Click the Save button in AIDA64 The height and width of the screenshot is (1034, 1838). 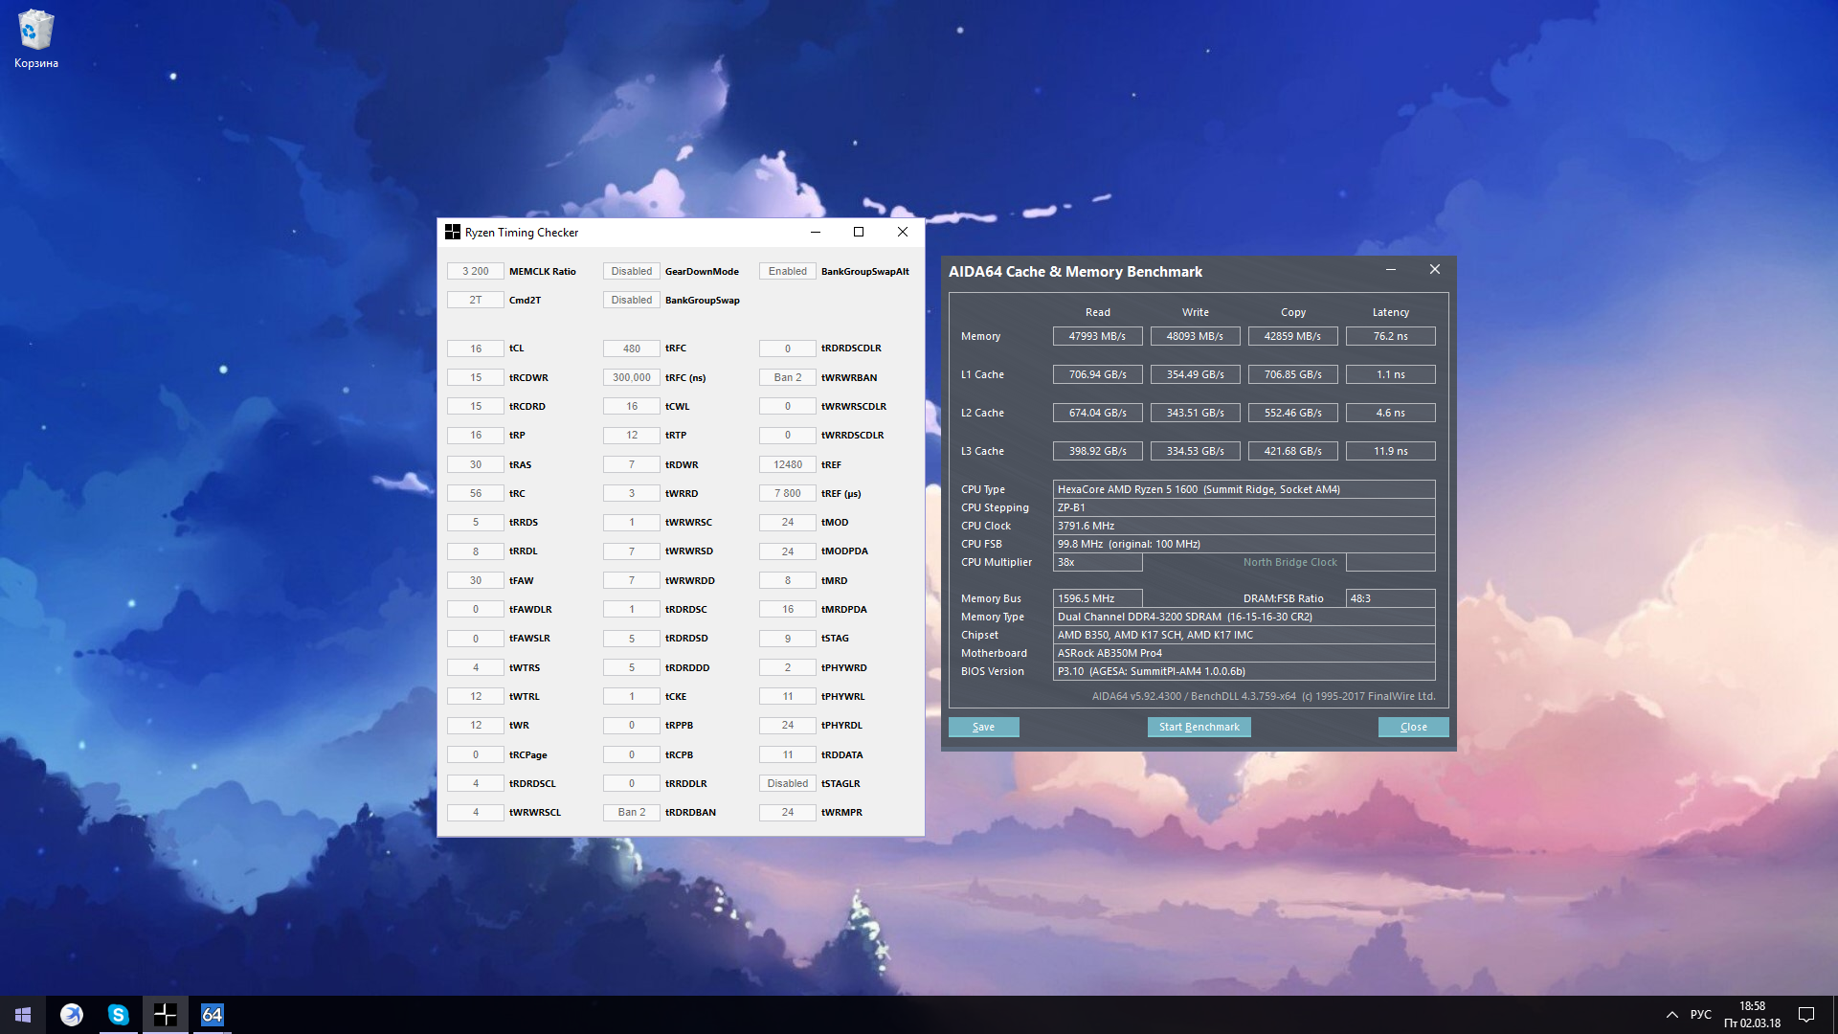pos(983,727)
